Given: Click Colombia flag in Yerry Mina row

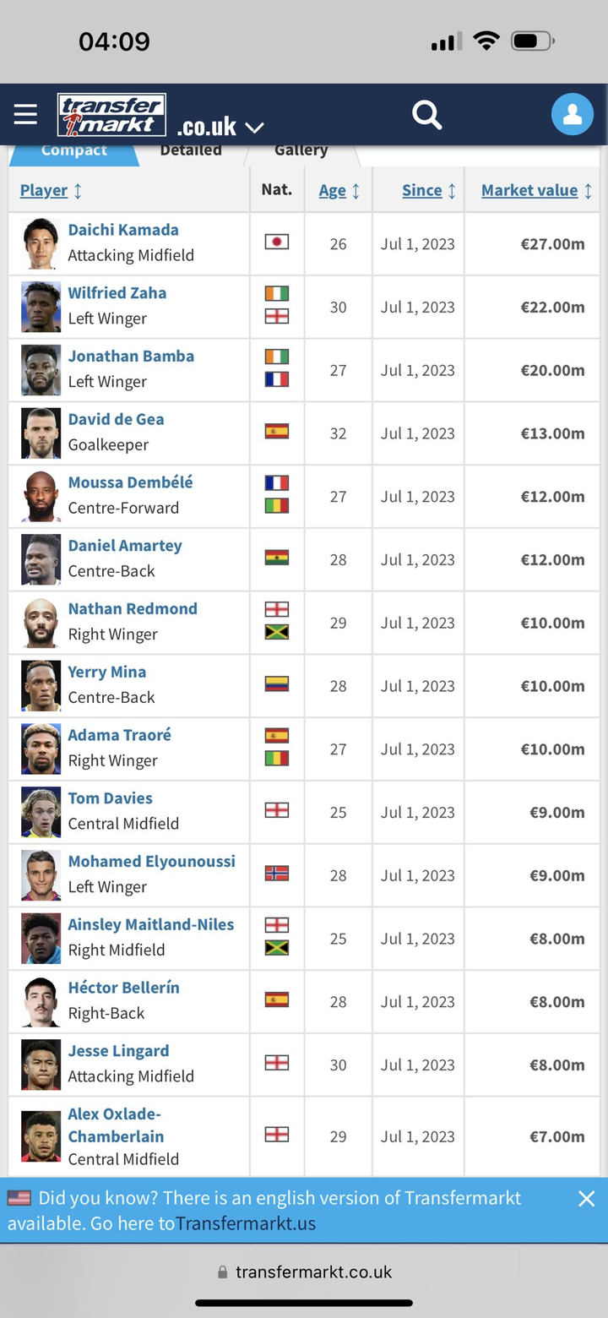Looking at the screenshot, I should [277, 684].
